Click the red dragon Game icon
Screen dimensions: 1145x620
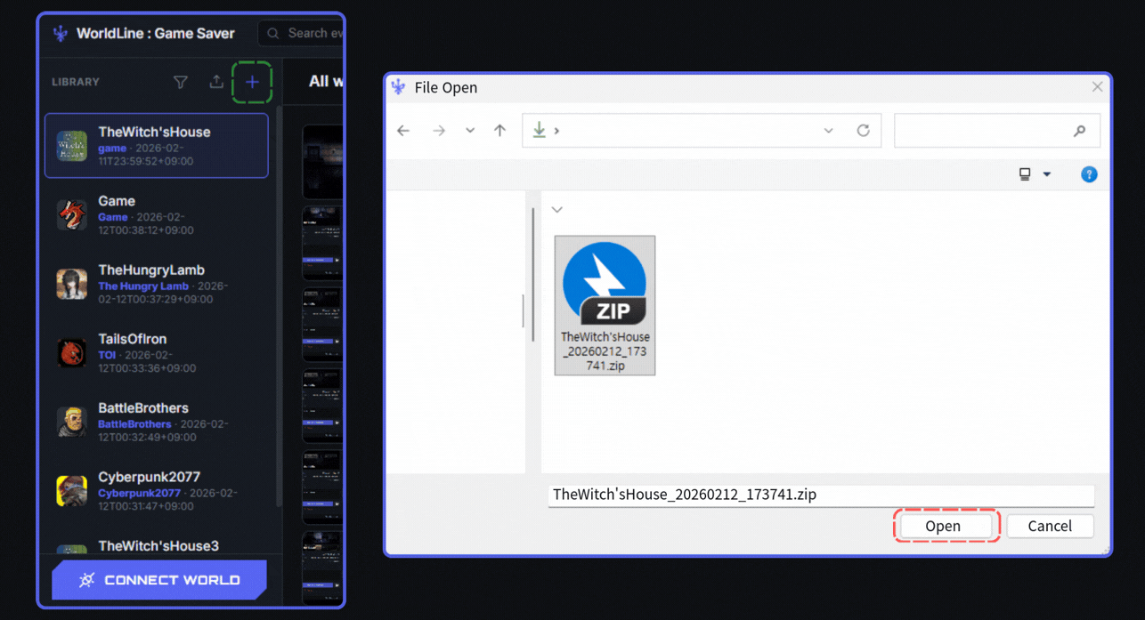[x=72, y=214]
